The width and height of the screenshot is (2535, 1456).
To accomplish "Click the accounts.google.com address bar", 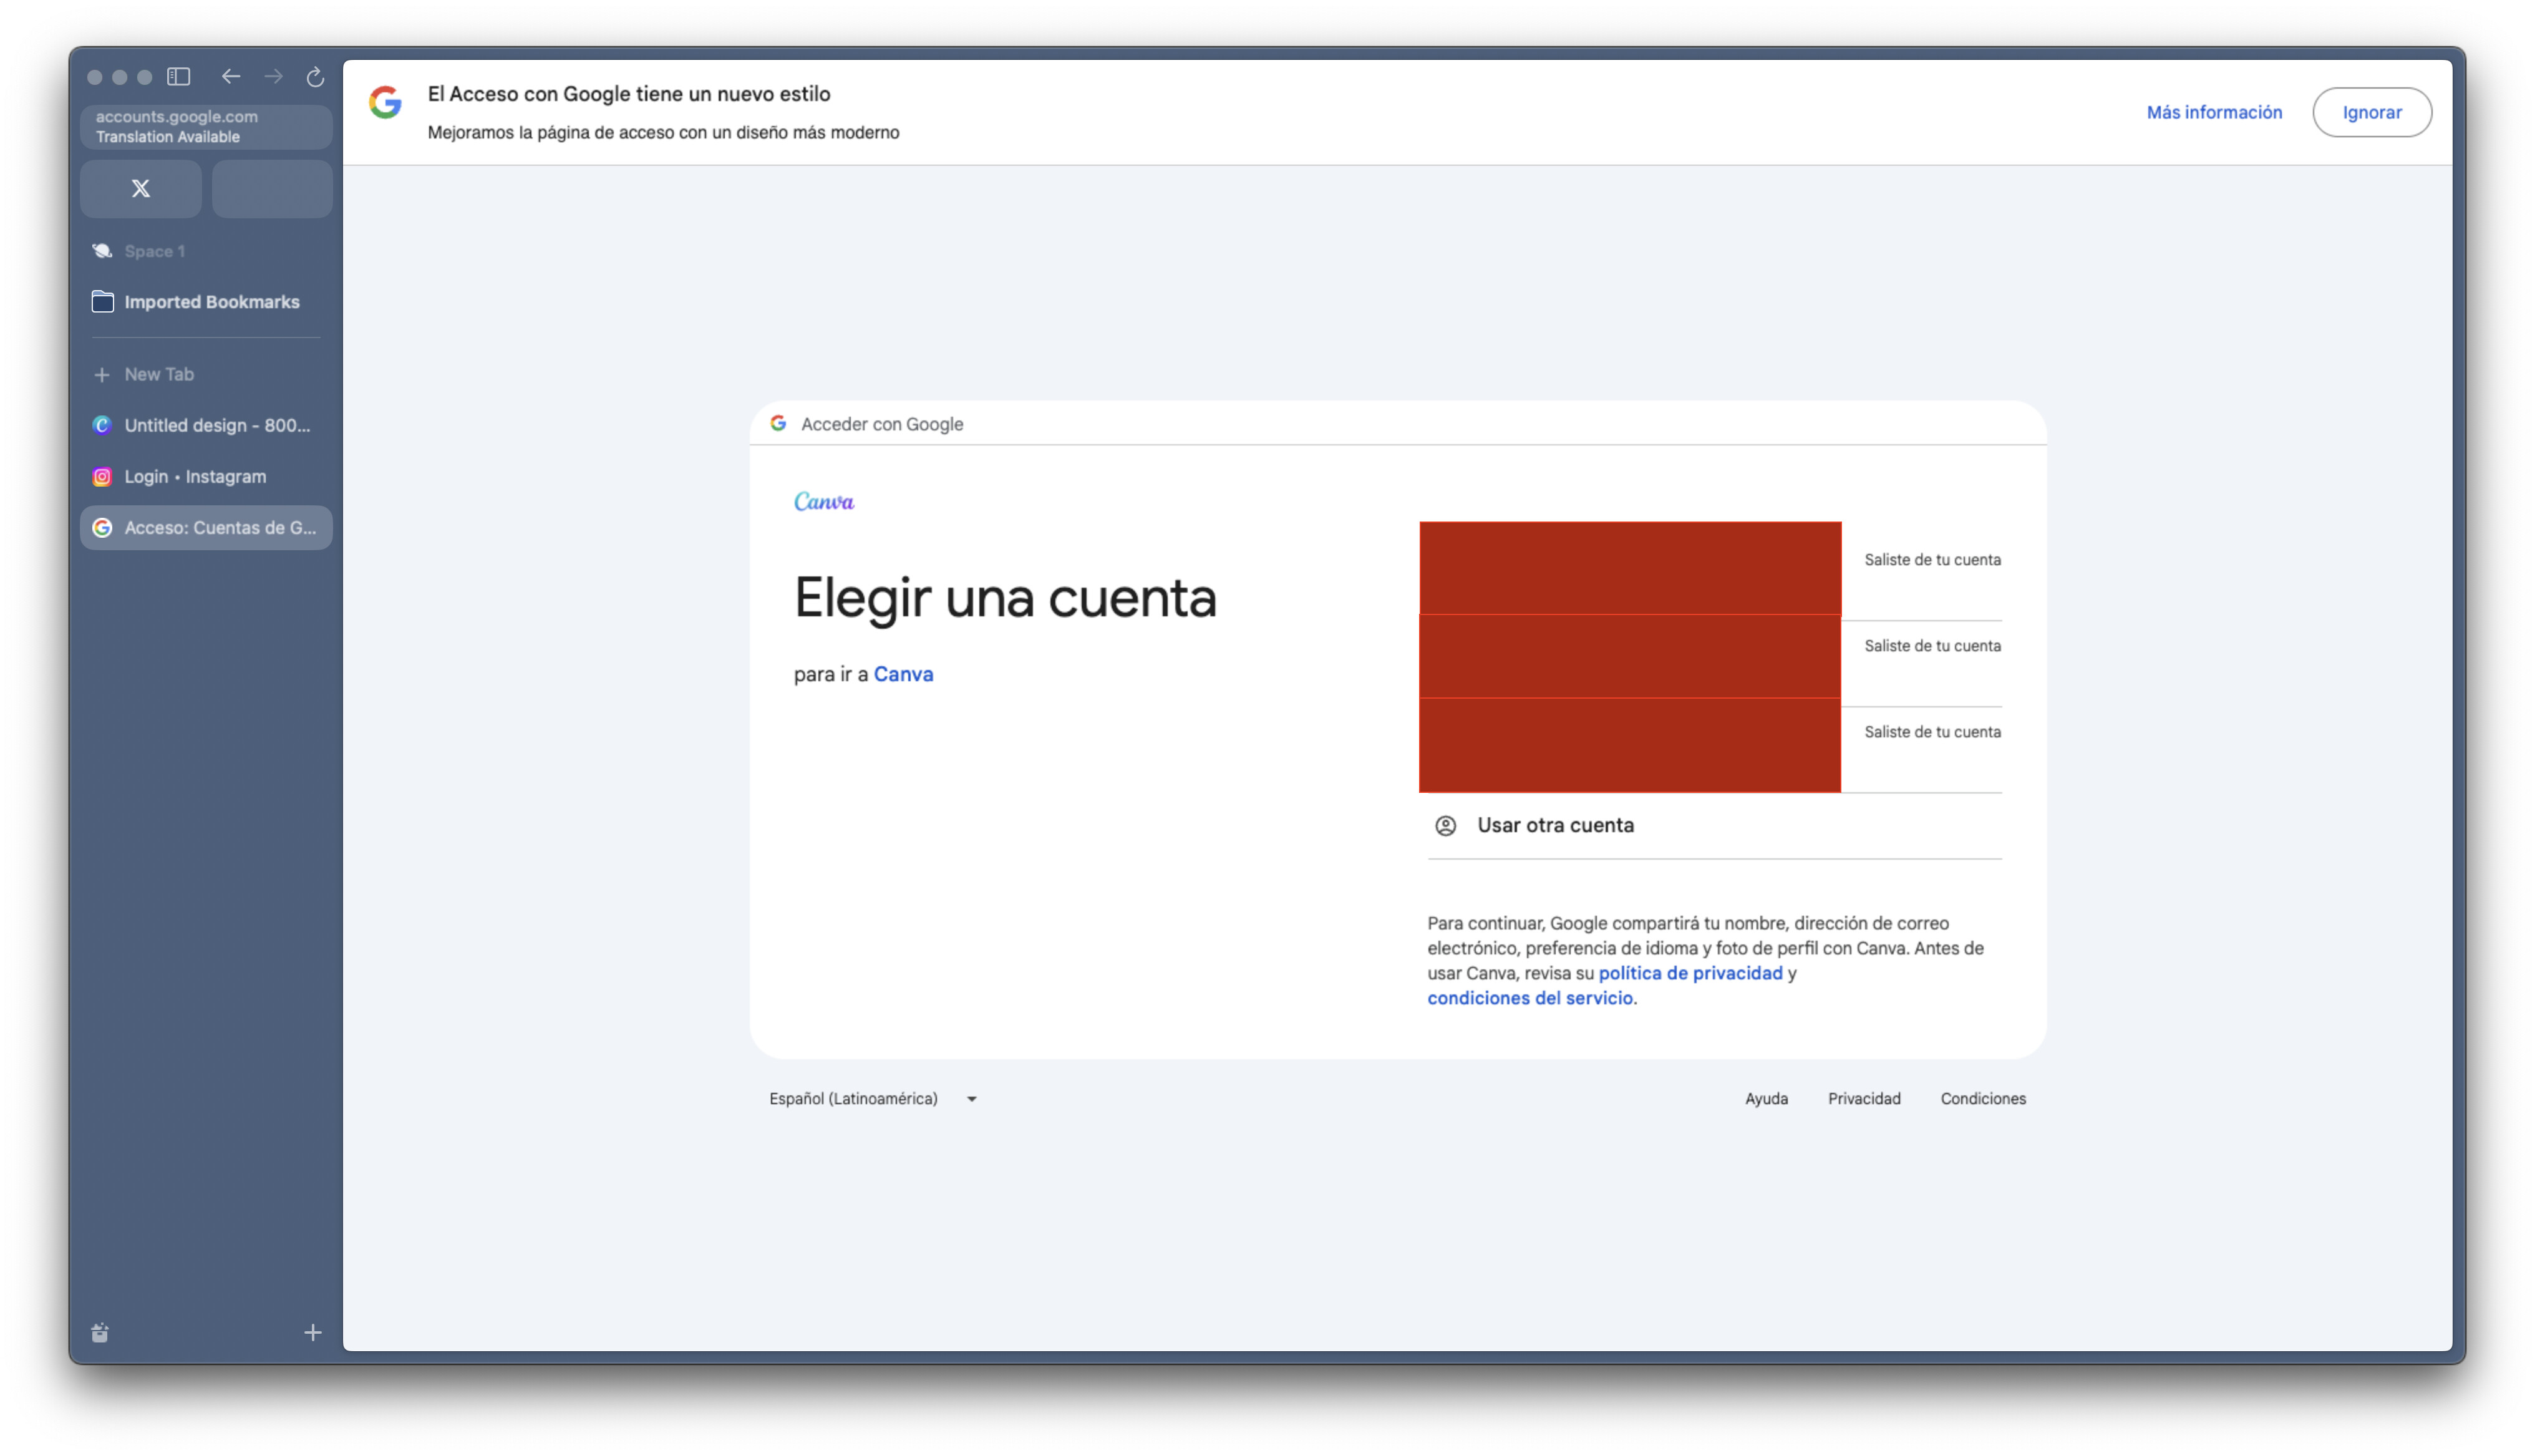I will (206, 127).
